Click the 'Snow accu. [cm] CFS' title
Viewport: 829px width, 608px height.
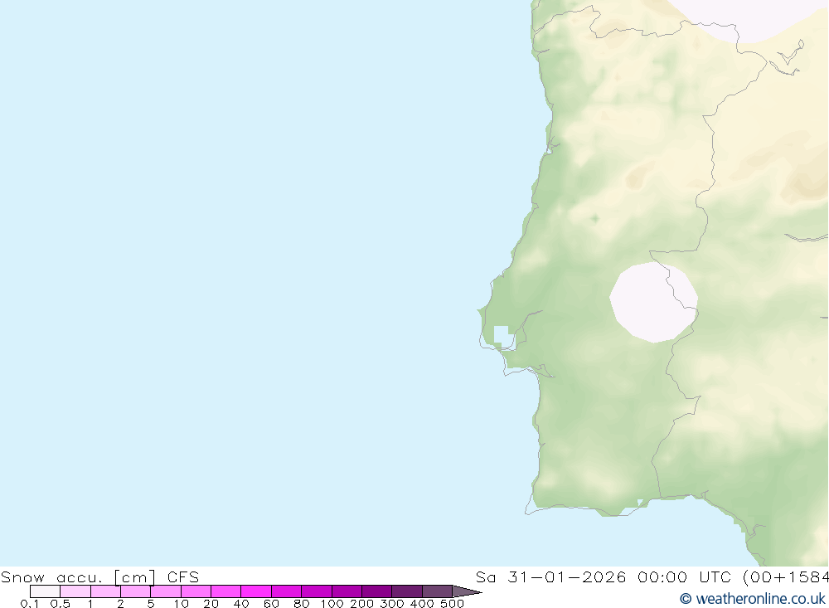click(x=100, y=576)
